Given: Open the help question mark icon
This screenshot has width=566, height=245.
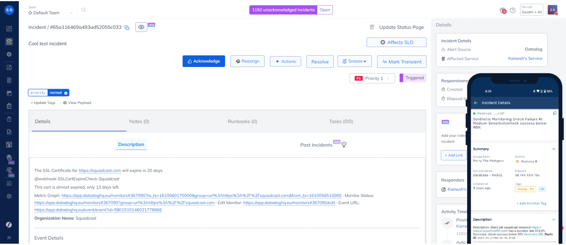Looking at the screenshot, I should point(513,11).
